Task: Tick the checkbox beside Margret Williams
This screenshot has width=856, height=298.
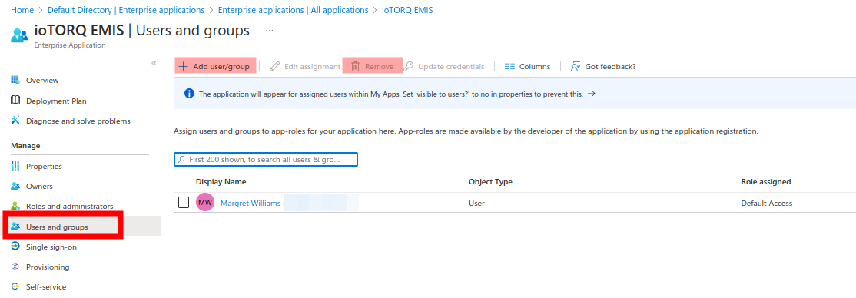Action: (x=184, y=203)
